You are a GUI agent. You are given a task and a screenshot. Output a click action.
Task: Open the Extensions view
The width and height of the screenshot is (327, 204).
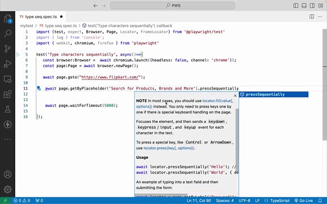point(7,94)
